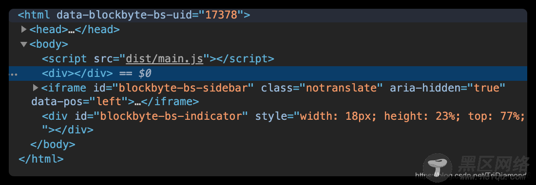Click the closing </iframe> tag text
536x185 pixels.
tap(170, 102)
